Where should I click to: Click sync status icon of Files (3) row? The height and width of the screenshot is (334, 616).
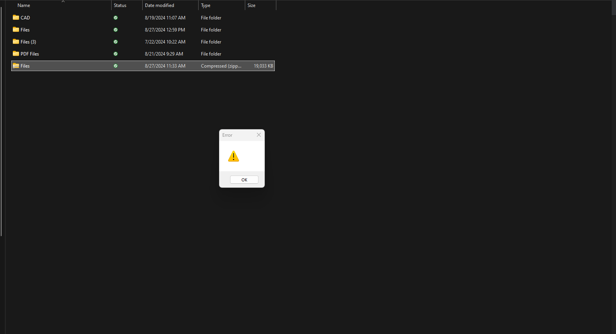pos(115,42)
